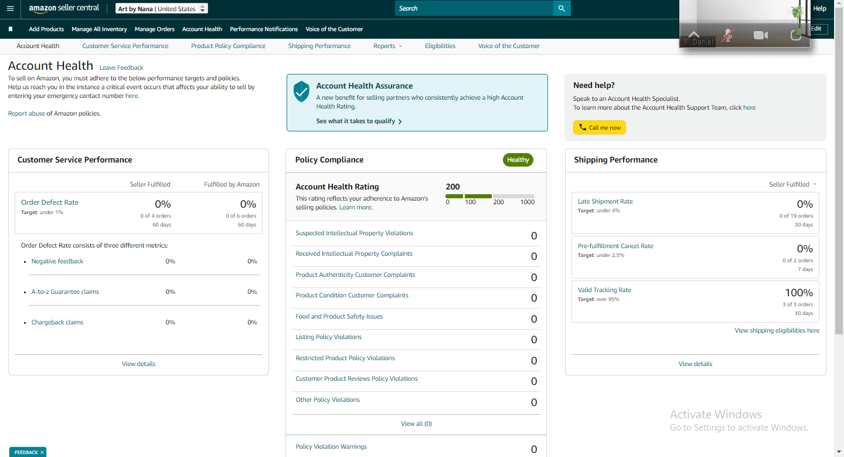Open Performance Notifications
Viewport: 844px width, 457px height.
[264, 29]
